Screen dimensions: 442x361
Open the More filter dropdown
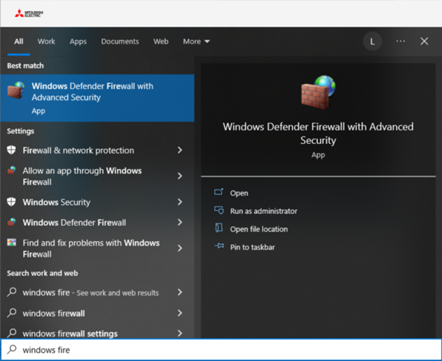(x=196, y=42)
